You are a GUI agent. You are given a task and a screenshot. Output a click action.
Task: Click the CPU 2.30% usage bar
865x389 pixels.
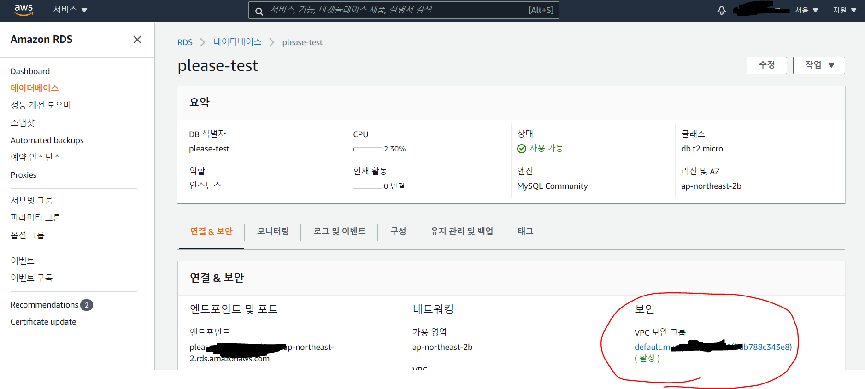click(x=367, y=149)
